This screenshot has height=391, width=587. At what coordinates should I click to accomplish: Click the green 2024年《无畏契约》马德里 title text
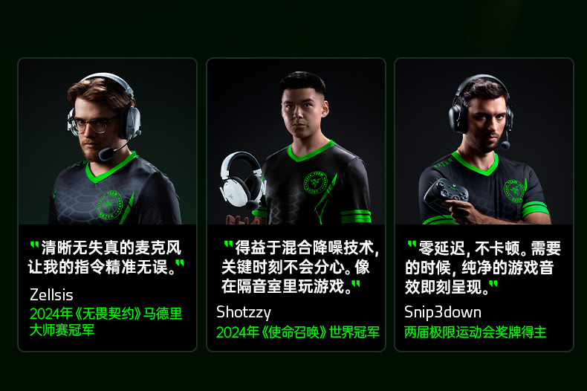click(x=106, y=314)
